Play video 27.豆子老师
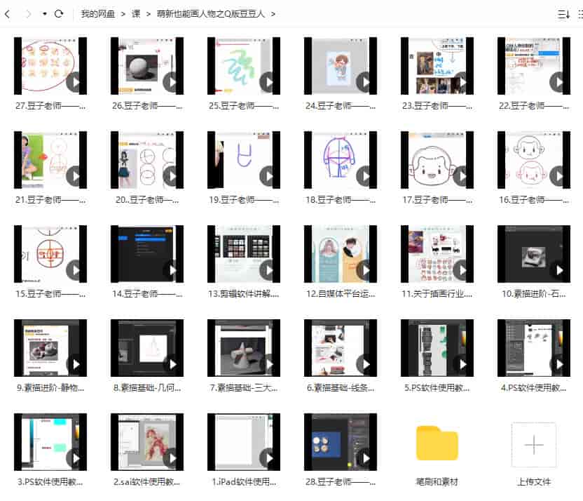This screenshot has height=501, width=583. (75, 82)
